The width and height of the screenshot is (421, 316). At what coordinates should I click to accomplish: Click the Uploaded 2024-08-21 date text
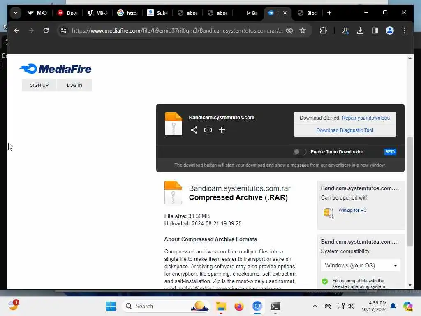pyautogui.click(x=203, y=223)
